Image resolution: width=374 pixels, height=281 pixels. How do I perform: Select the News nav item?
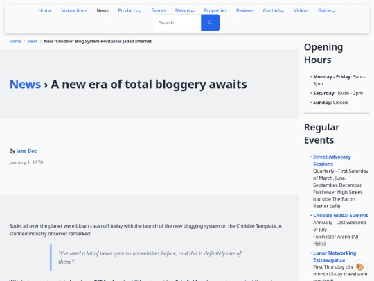[103, 10]
